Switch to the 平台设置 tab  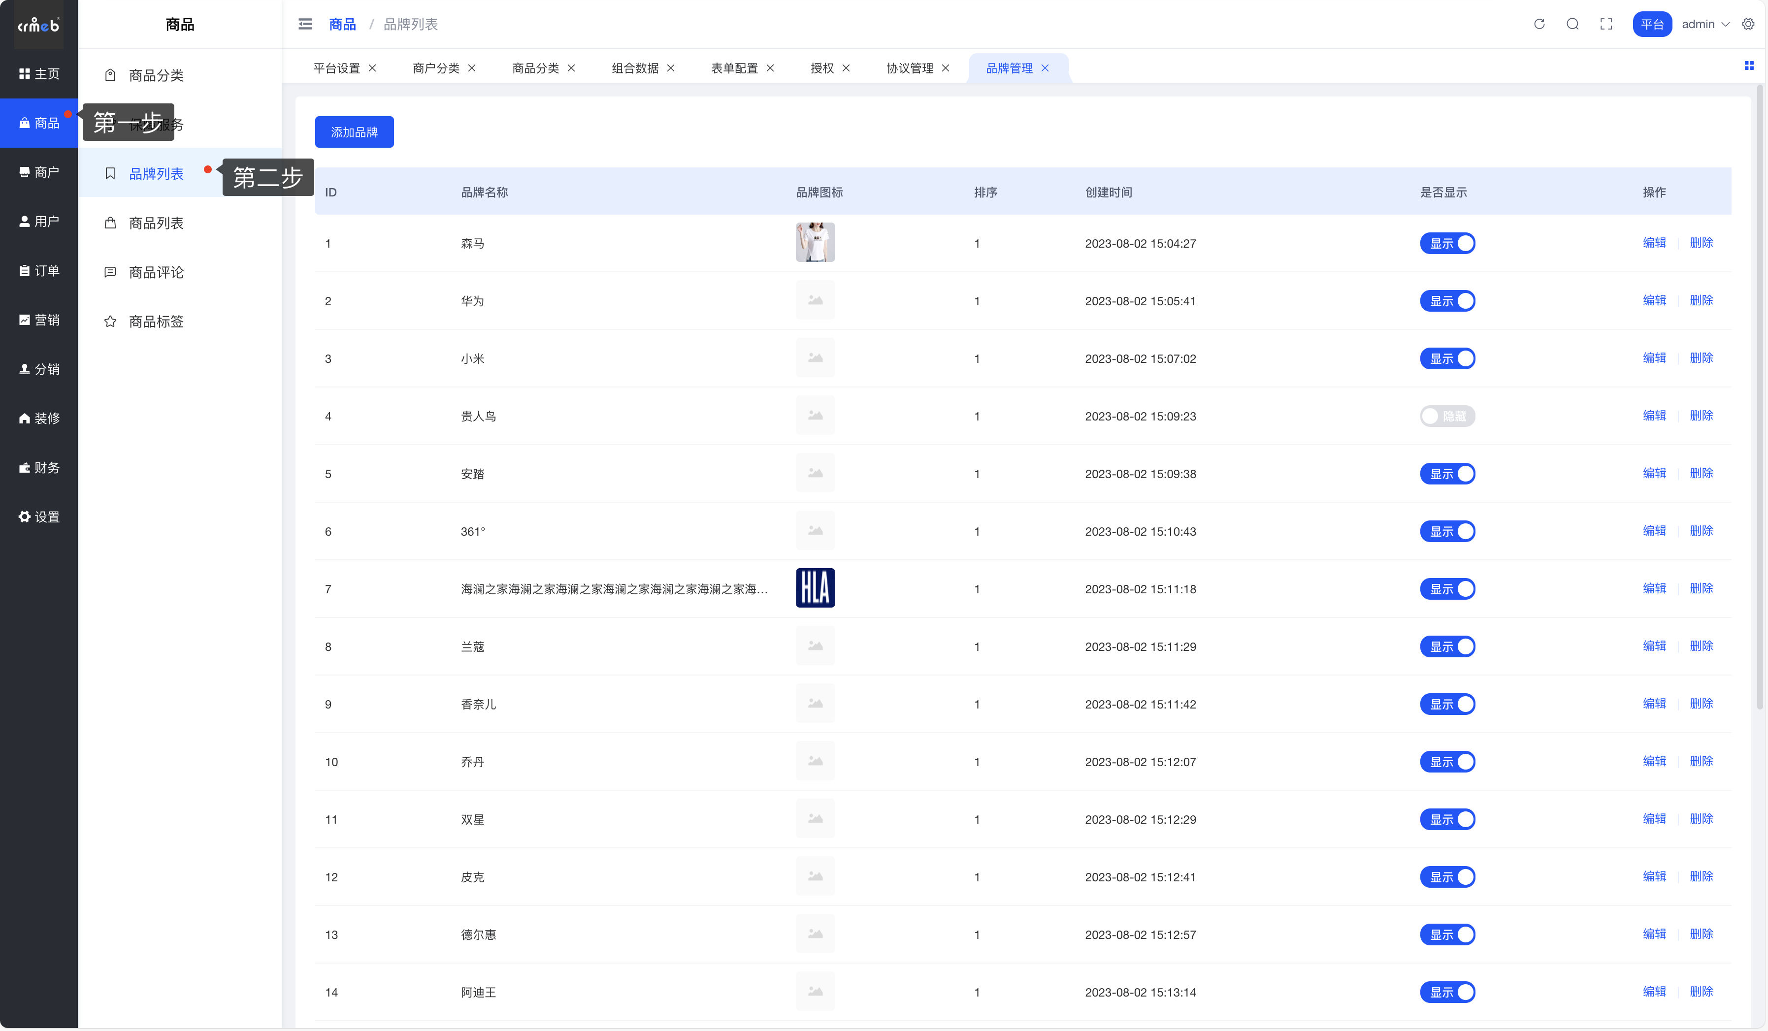point(336,68)
